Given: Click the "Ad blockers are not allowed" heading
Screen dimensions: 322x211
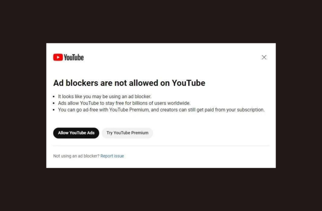Looking at the screenshot, I should [129, 83].
